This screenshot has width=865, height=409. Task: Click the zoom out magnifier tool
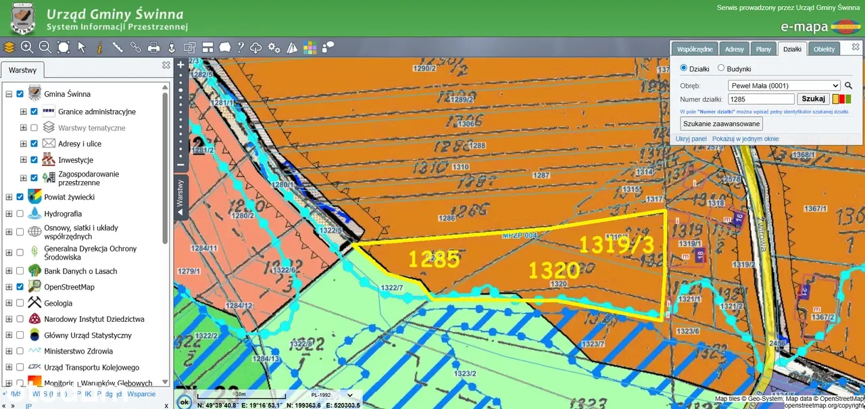pos(45,47)
